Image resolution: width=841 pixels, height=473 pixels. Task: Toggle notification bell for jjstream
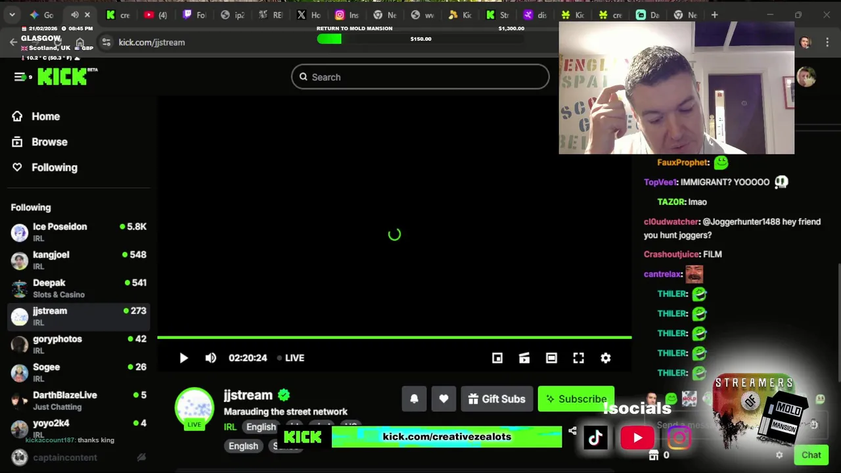click(x=414, y=399)
